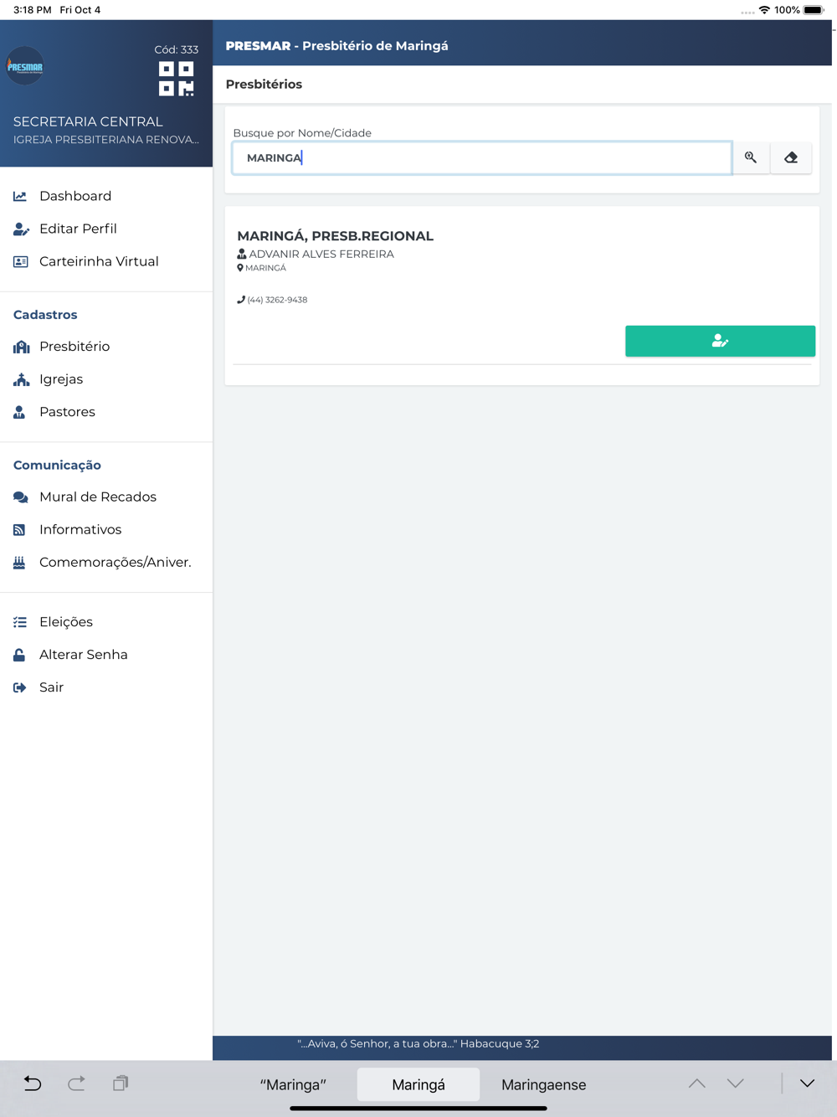Open Dashboard chart icon
Screen dimensions: 837x1117
pyautogui.click(x=20, y=196)
